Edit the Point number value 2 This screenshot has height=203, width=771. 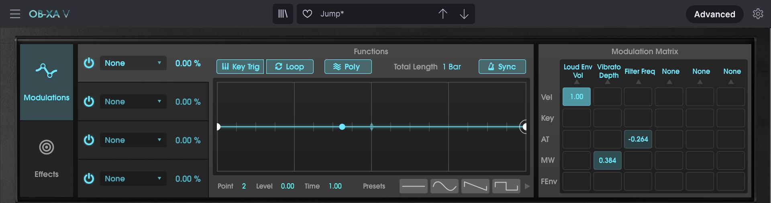click(x=244, y=186)
